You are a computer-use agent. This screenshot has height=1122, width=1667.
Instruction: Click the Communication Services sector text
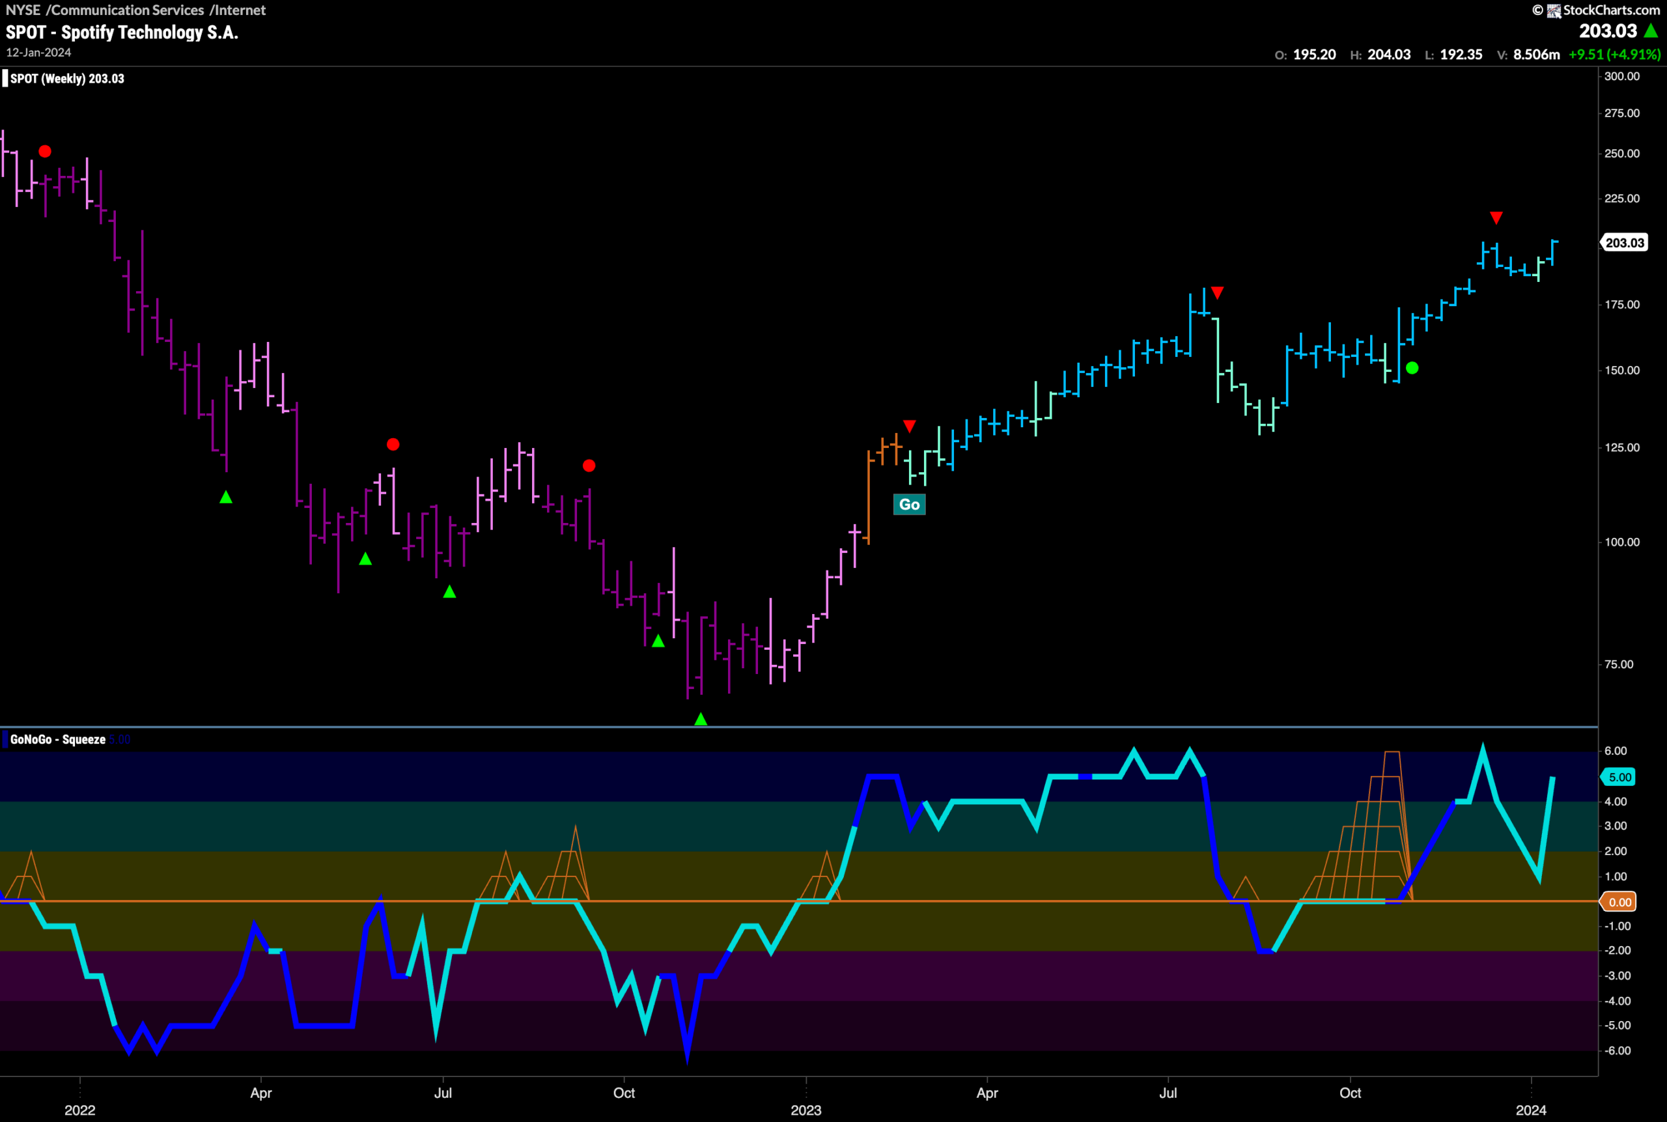tap(128, 10)
